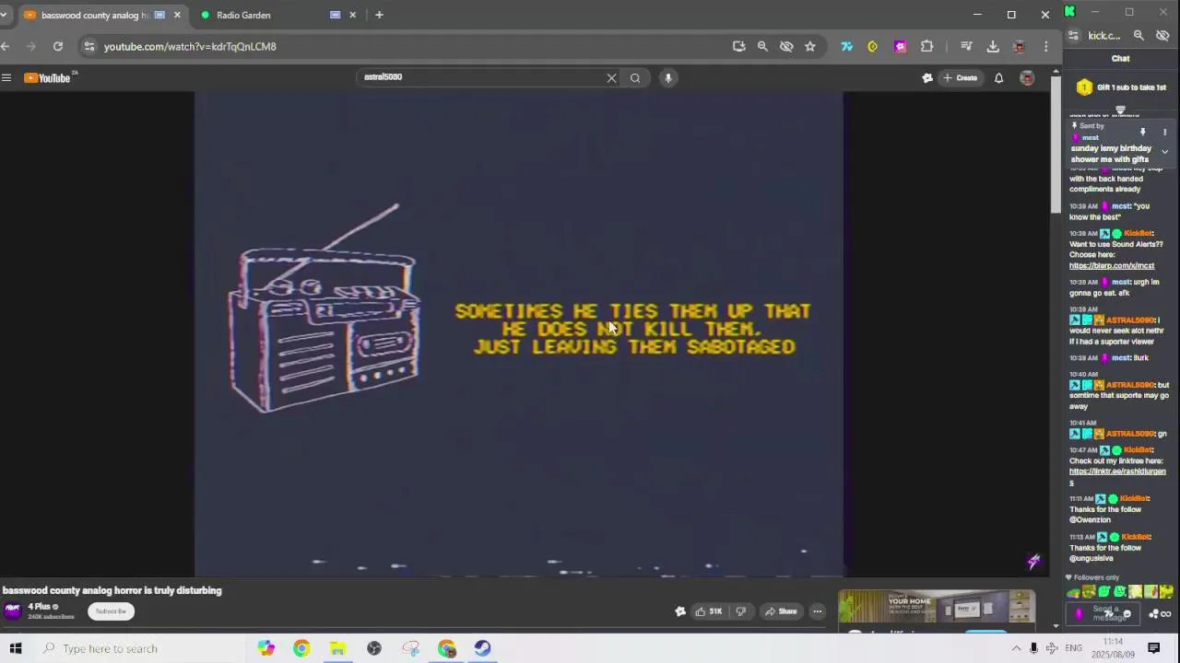1180x663 pixels.
Task: Run search with the magnifier button
Action: point(635,78)
